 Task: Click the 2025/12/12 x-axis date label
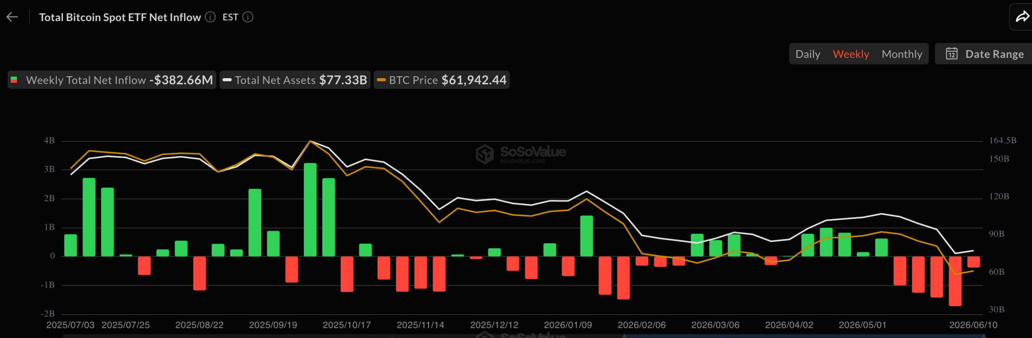pos(494,325)
